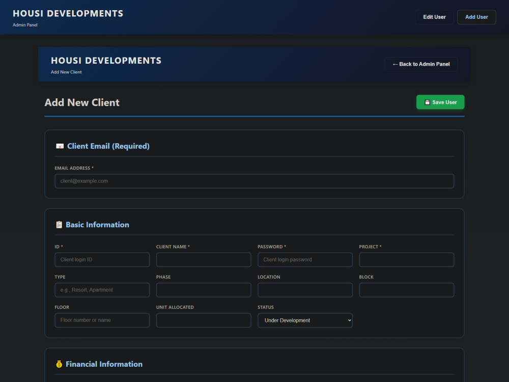Open the Status dropdown showing Under Development
509x382 pixels.
305,320
